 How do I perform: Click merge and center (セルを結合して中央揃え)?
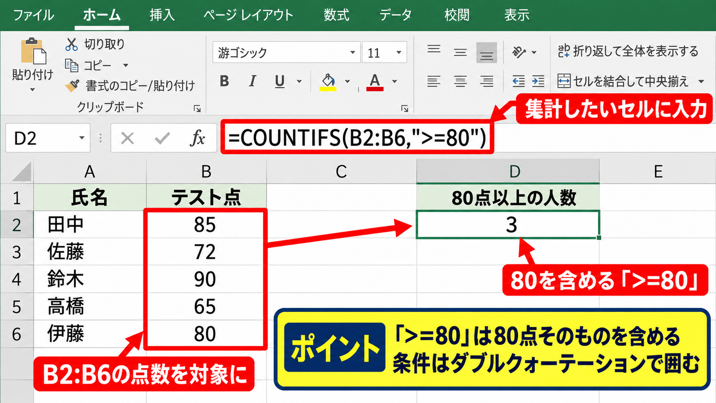pyautogui.click(x=623, y=81)
